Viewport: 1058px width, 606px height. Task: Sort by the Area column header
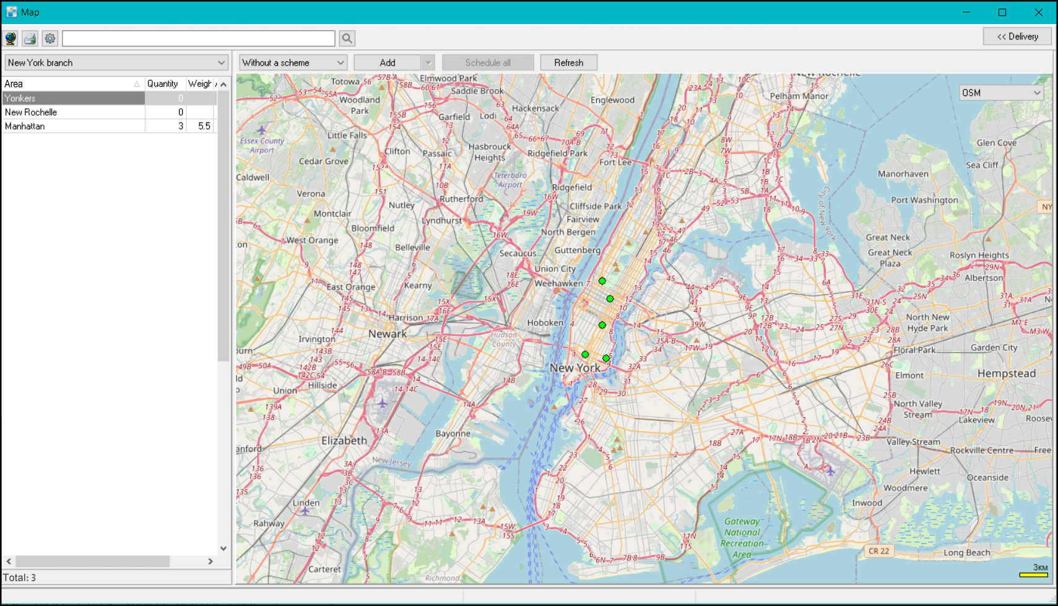click(73, 84)
